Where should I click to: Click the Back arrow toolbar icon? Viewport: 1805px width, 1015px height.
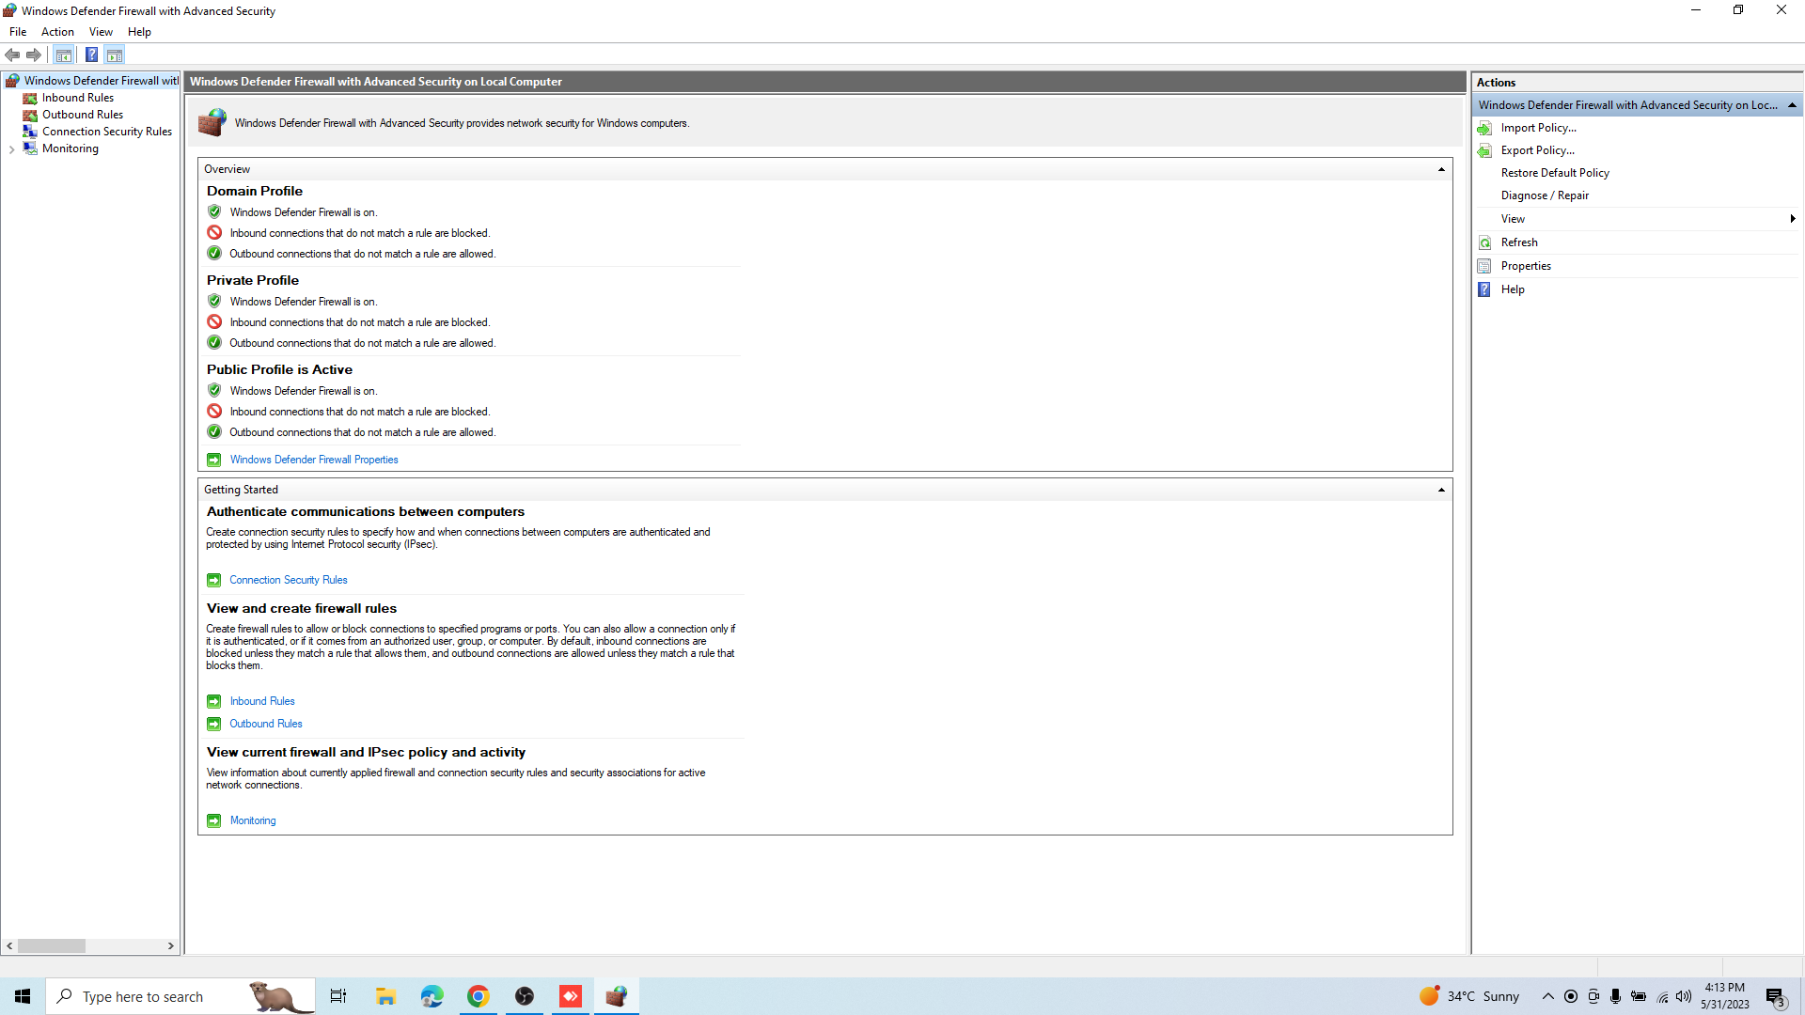click(12, 55)
